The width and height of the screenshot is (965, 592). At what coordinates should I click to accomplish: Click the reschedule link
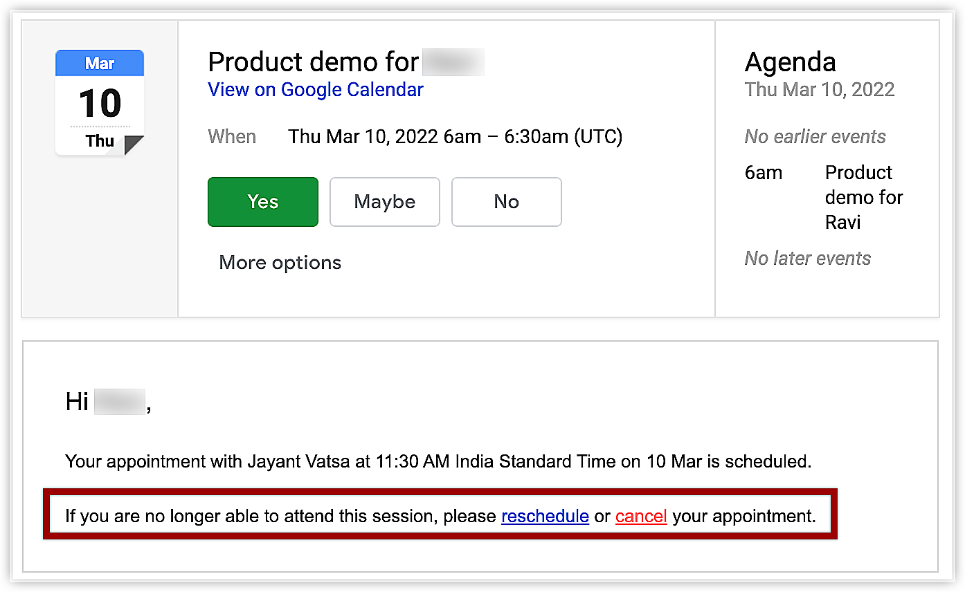click(x=545, y=517)
